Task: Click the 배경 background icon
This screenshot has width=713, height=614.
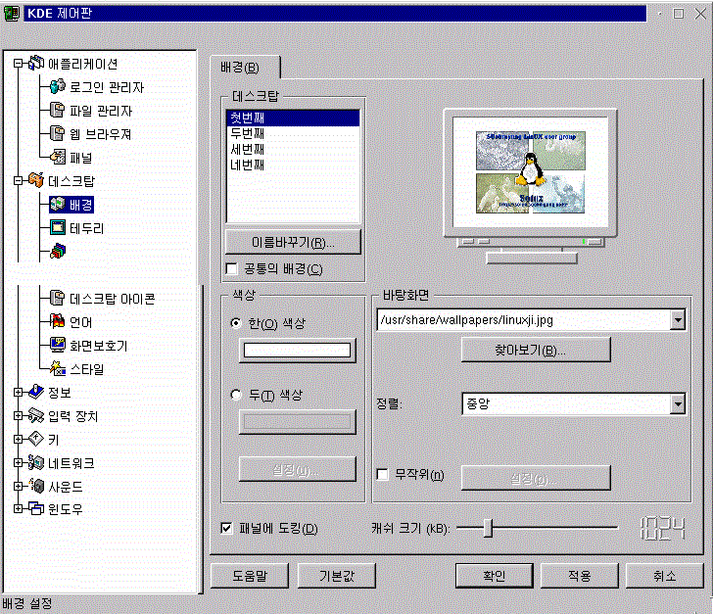Action: tap(57, 205)
